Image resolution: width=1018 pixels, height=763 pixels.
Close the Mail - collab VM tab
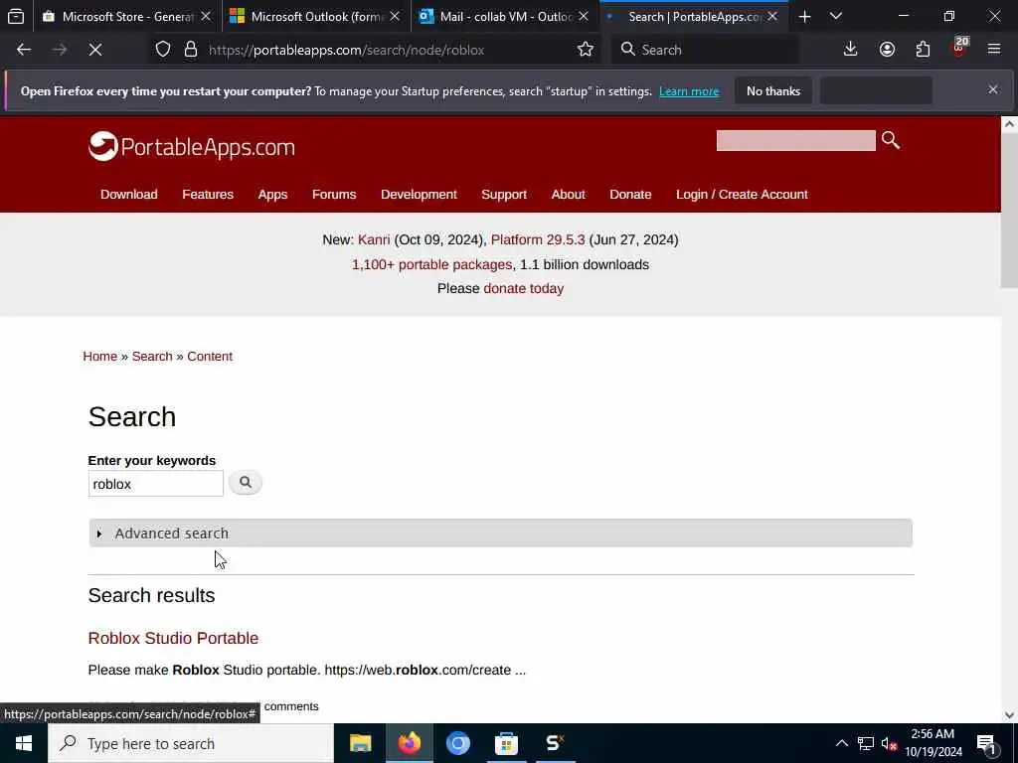584,16
